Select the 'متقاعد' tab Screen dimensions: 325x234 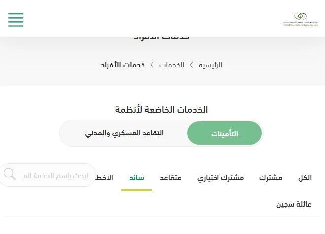click(x=171, y=178)
